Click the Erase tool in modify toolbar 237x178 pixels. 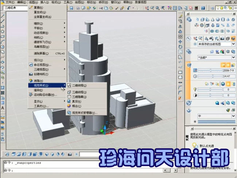[180, 16]
